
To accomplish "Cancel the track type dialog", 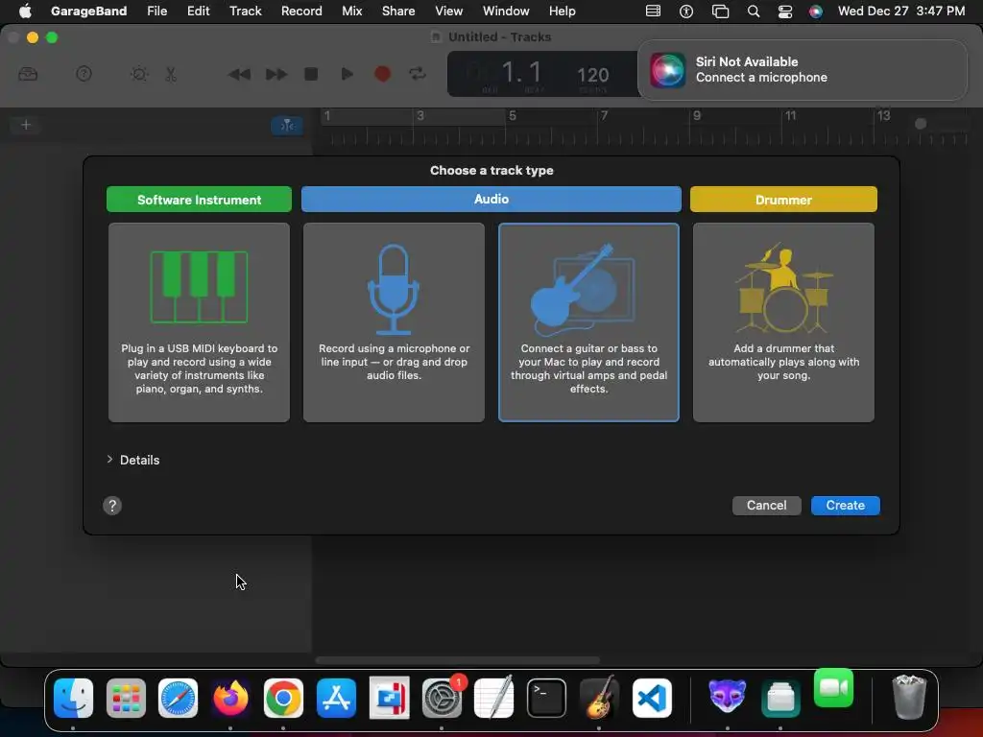I will [x=766, y=506].
